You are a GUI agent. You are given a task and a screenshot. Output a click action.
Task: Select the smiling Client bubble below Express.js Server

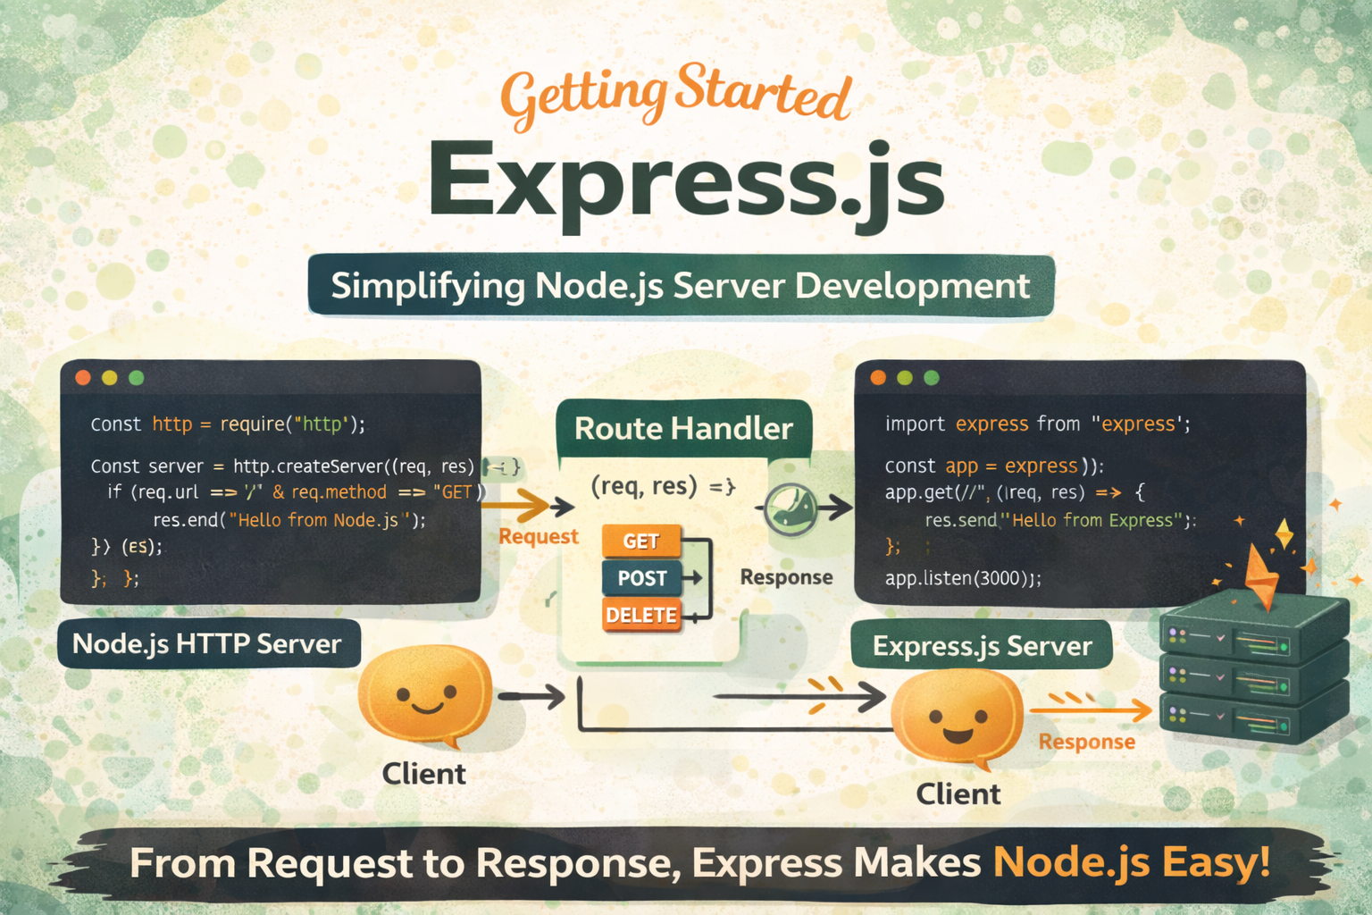958,720
